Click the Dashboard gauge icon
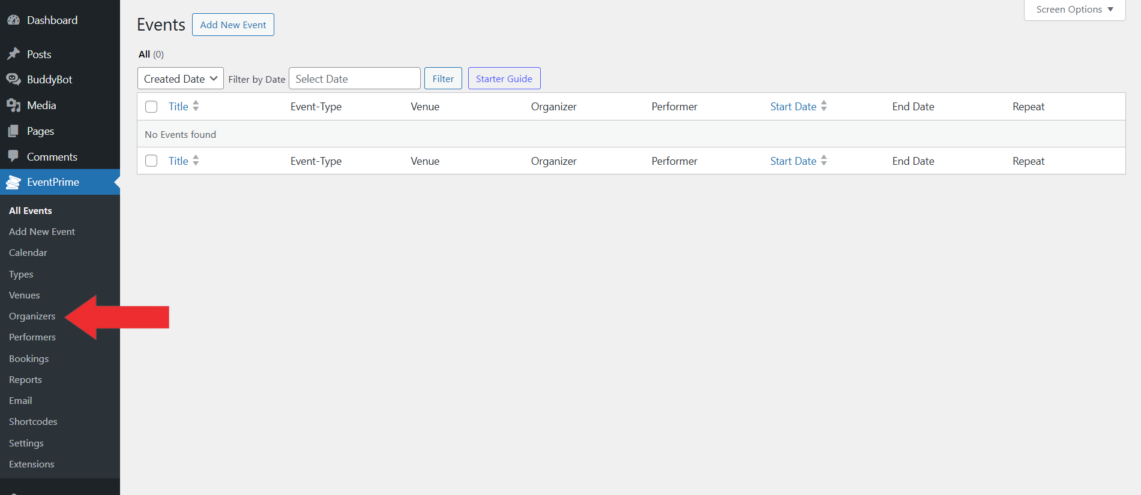 click(13, 20)
